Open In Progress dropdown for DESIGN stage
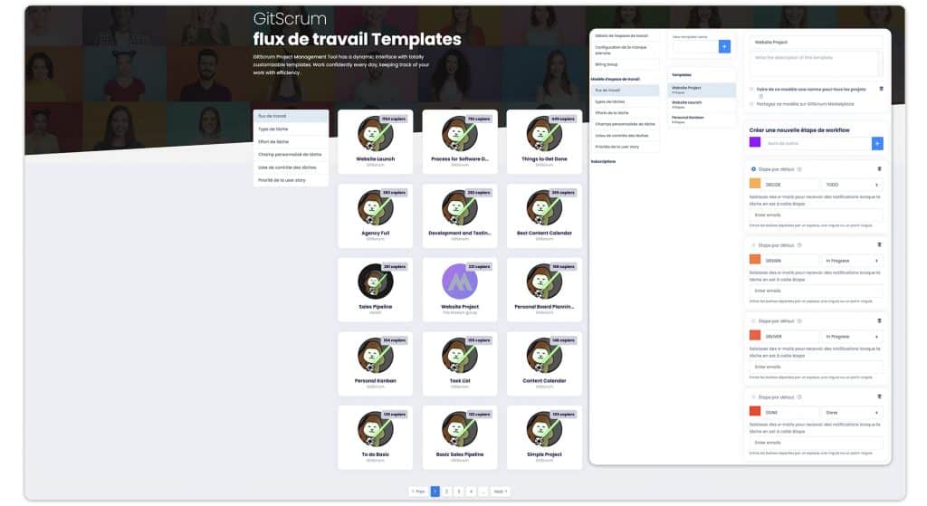This screenshot has width=927, height=506. (x=852, y=261)
